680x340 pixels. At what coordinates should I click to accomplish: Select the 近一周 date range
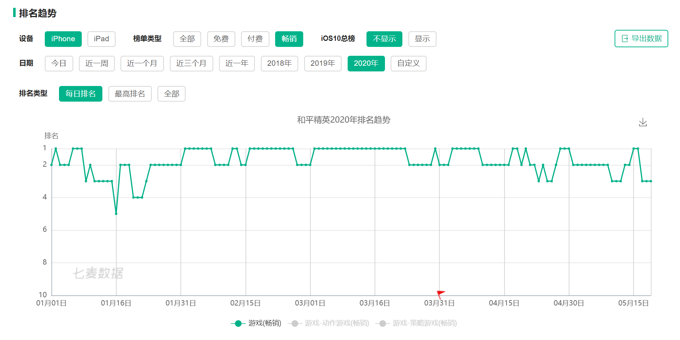coord(97,63)
